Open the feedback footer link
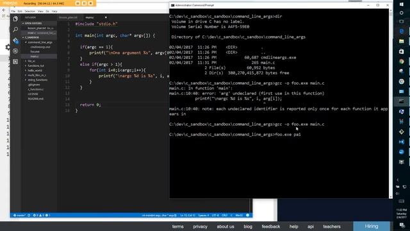 [271, 227]
